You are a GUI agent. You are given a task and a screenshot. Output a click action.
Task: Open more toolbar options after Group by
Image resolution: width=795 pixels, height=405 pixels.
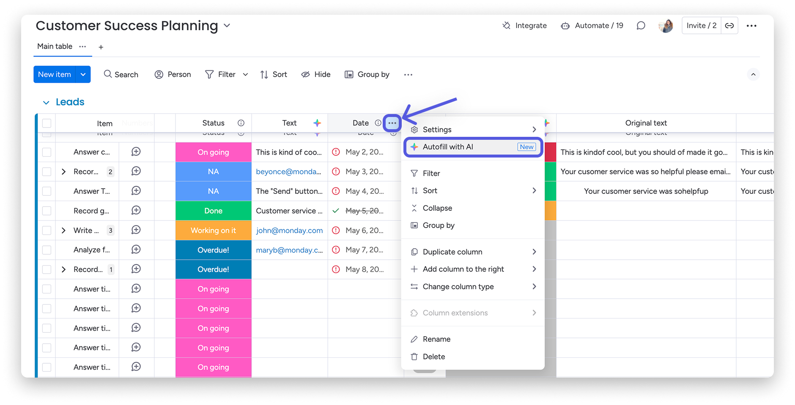(408, 75)
